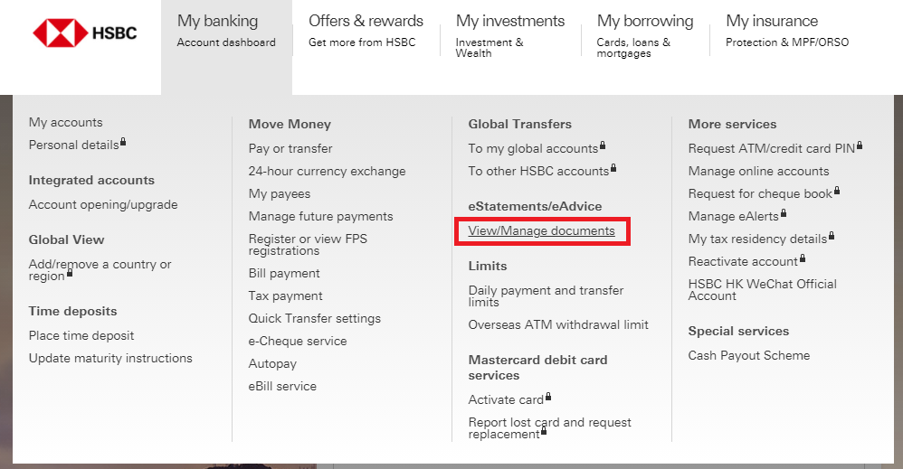Image resolution: width=903 pixels, height=469 pixels.
Task: Click lock icon beside Manage eAlerts
Action: [784, 213]
